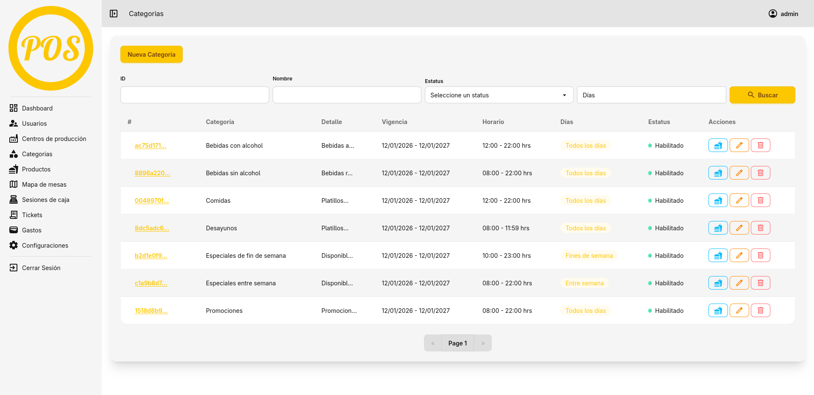Open the Días filter selector
Viewport: 814px width, 395px height.
click(x=651, y=95)
